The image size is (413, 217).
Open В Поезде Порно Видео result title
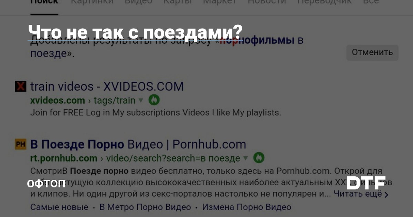tap(138, 144)
